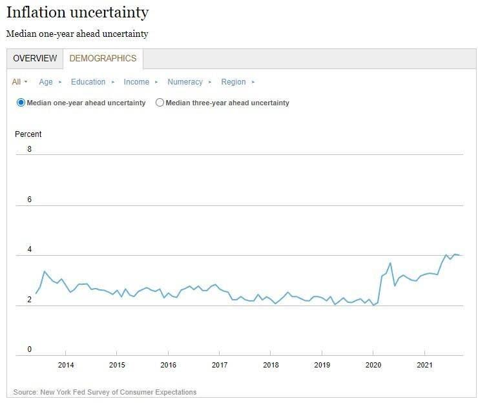Expand the arrow icon next to Region

253,83
